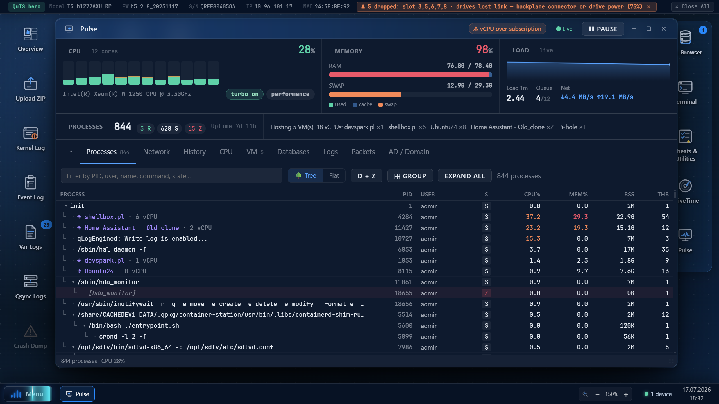Open the Pulse desktop icon on the right
Image resolution: width=719 pixels, height=404 pixels.
[x=685, y=236]
